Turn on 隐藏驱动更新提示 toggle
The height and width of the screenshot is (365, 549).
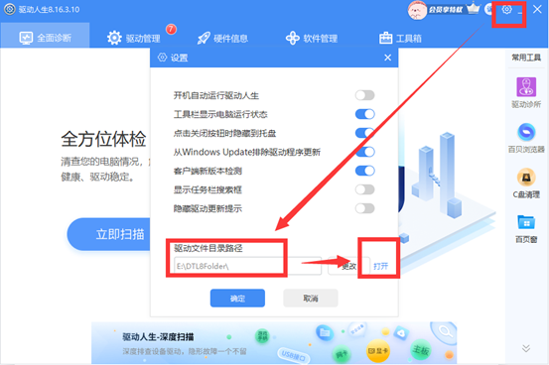364,208
